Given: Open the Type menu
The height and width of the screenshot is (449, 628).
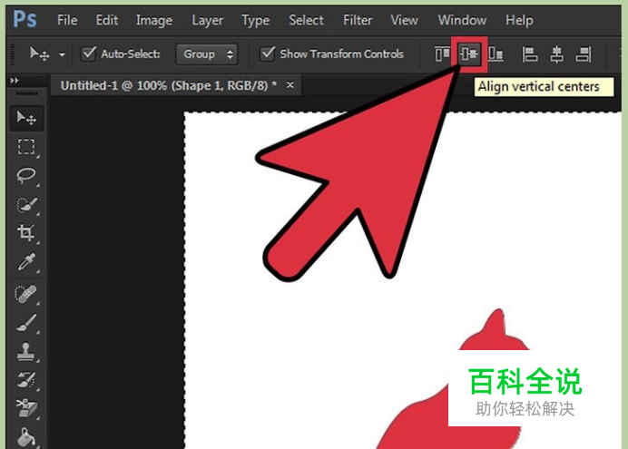Looking at the screenshot, I should pyautogui.click(x=255, y=20).
